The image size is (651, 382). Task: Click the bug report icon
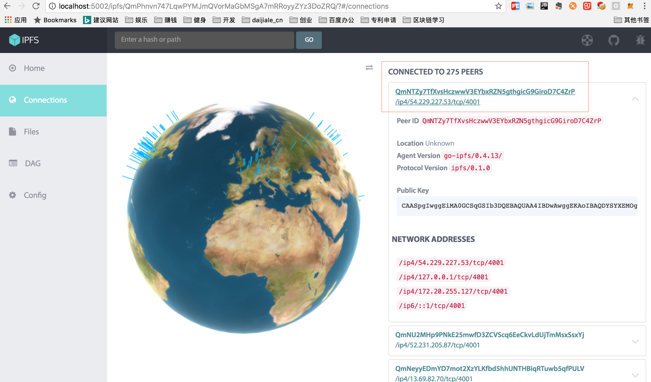coord(640,40)
